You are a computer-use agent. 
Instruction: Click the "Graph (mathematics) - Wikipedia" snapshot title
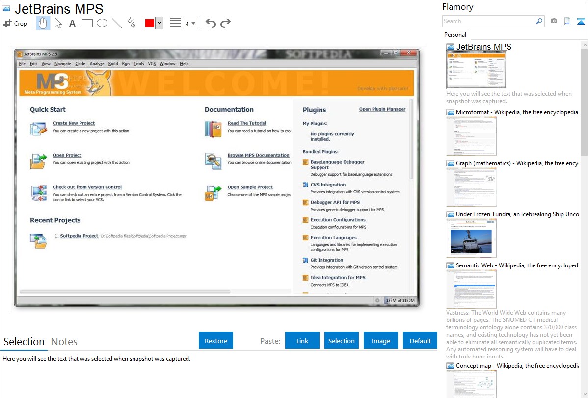pyautogui.click(x=517, y=163)
